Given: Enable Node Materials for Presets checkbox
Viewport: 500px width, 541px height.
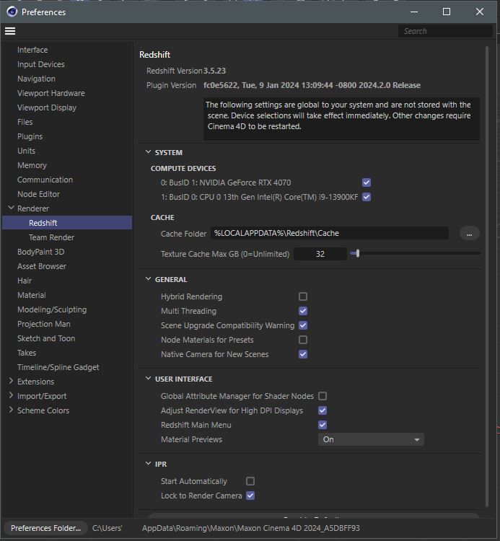Looking at the screenshot, I should pyautogui.click(x=303, y=340).
